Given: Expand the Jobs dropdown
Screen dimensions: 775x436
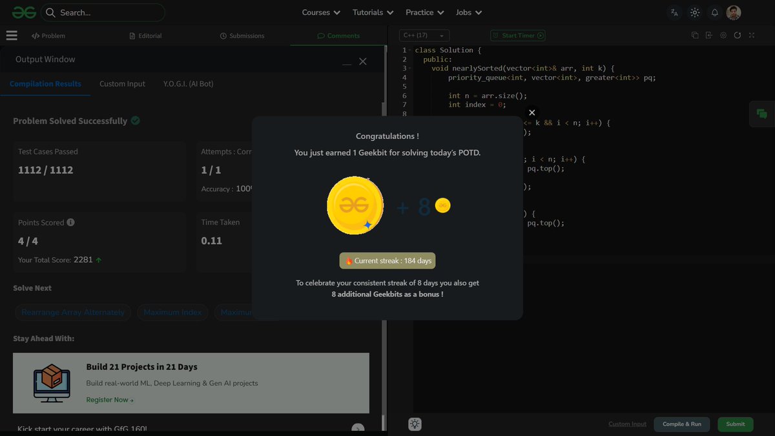Looking at the screenshot, I should coord(468,12).
